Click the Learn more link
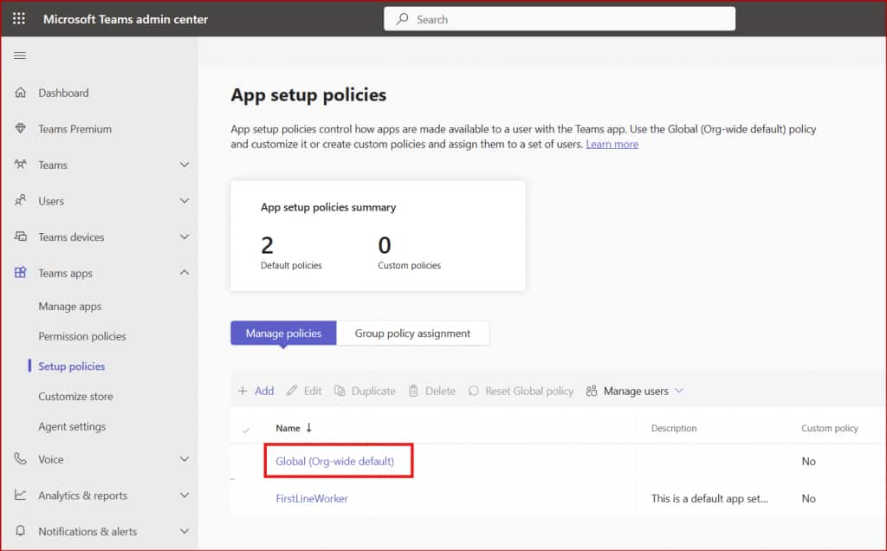Screen dimensions: 887x551 click(x=612, y=144)
